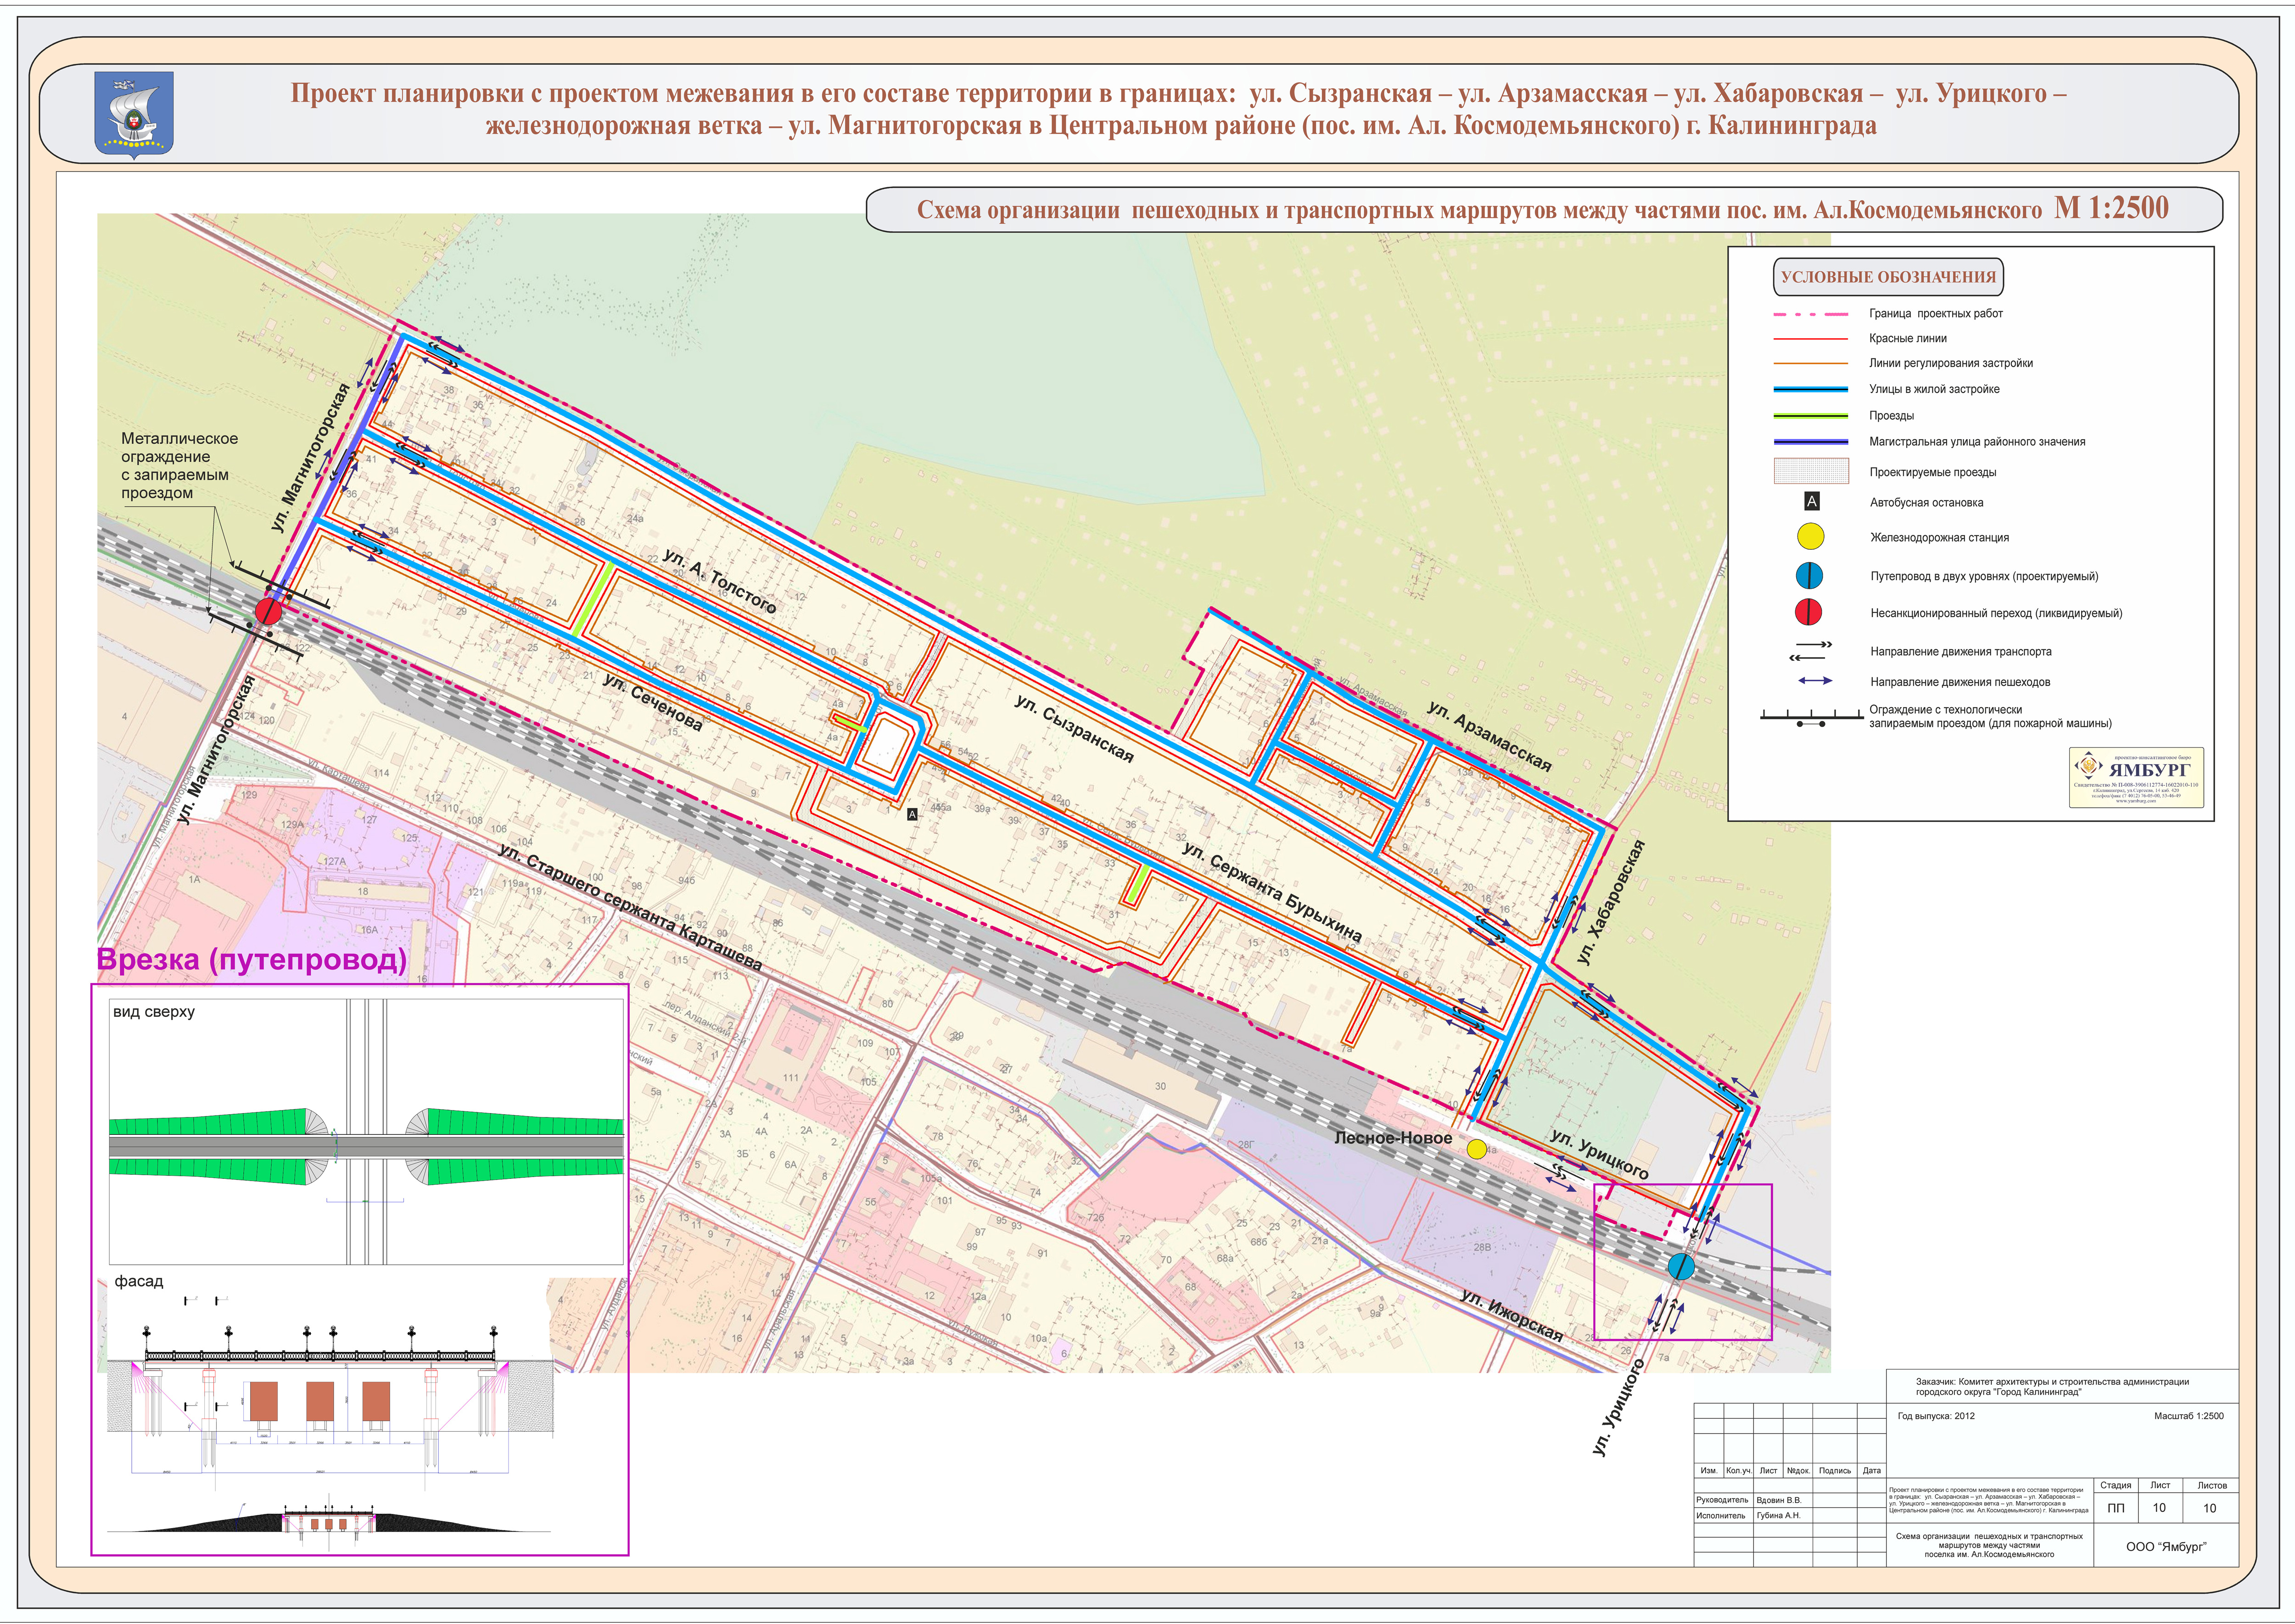Click the red crossing marker on ул. Магнитогорская

point(268,611)
